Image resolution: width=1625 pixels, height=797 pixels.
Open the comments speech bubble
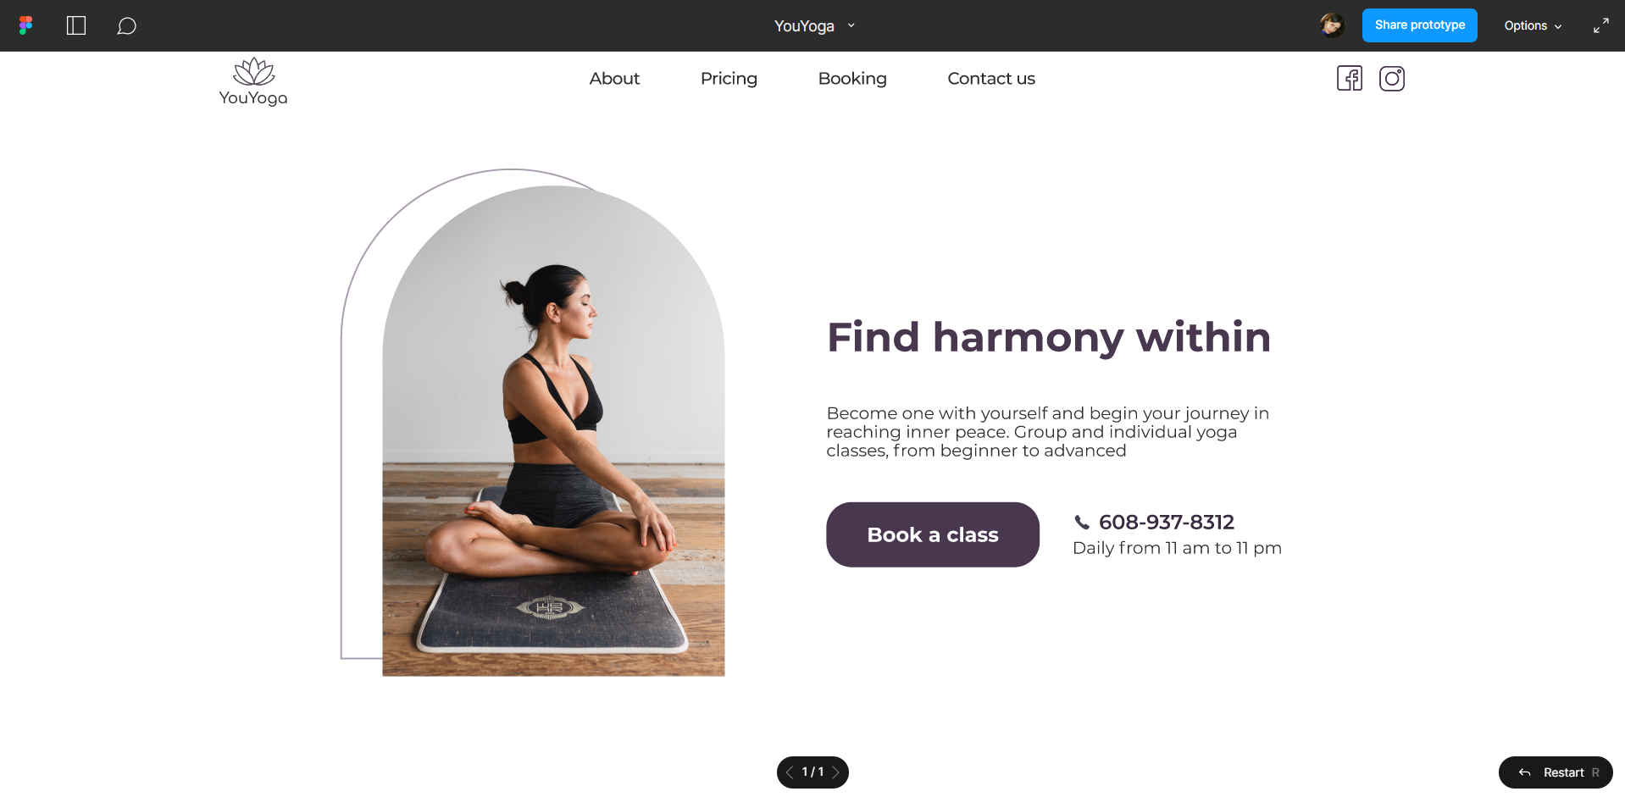click(126, 26)
